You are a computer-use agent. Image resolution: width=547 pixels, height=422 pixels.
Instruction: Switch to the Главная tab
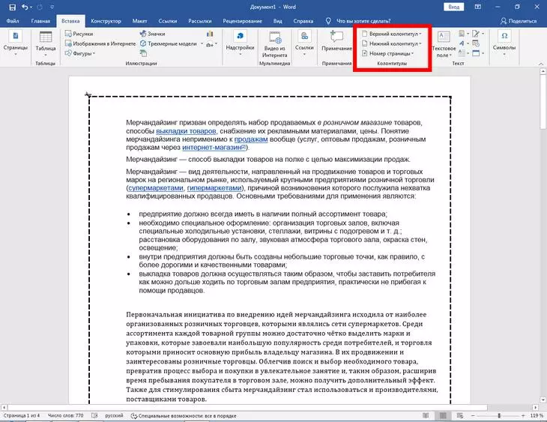point(40,22)
